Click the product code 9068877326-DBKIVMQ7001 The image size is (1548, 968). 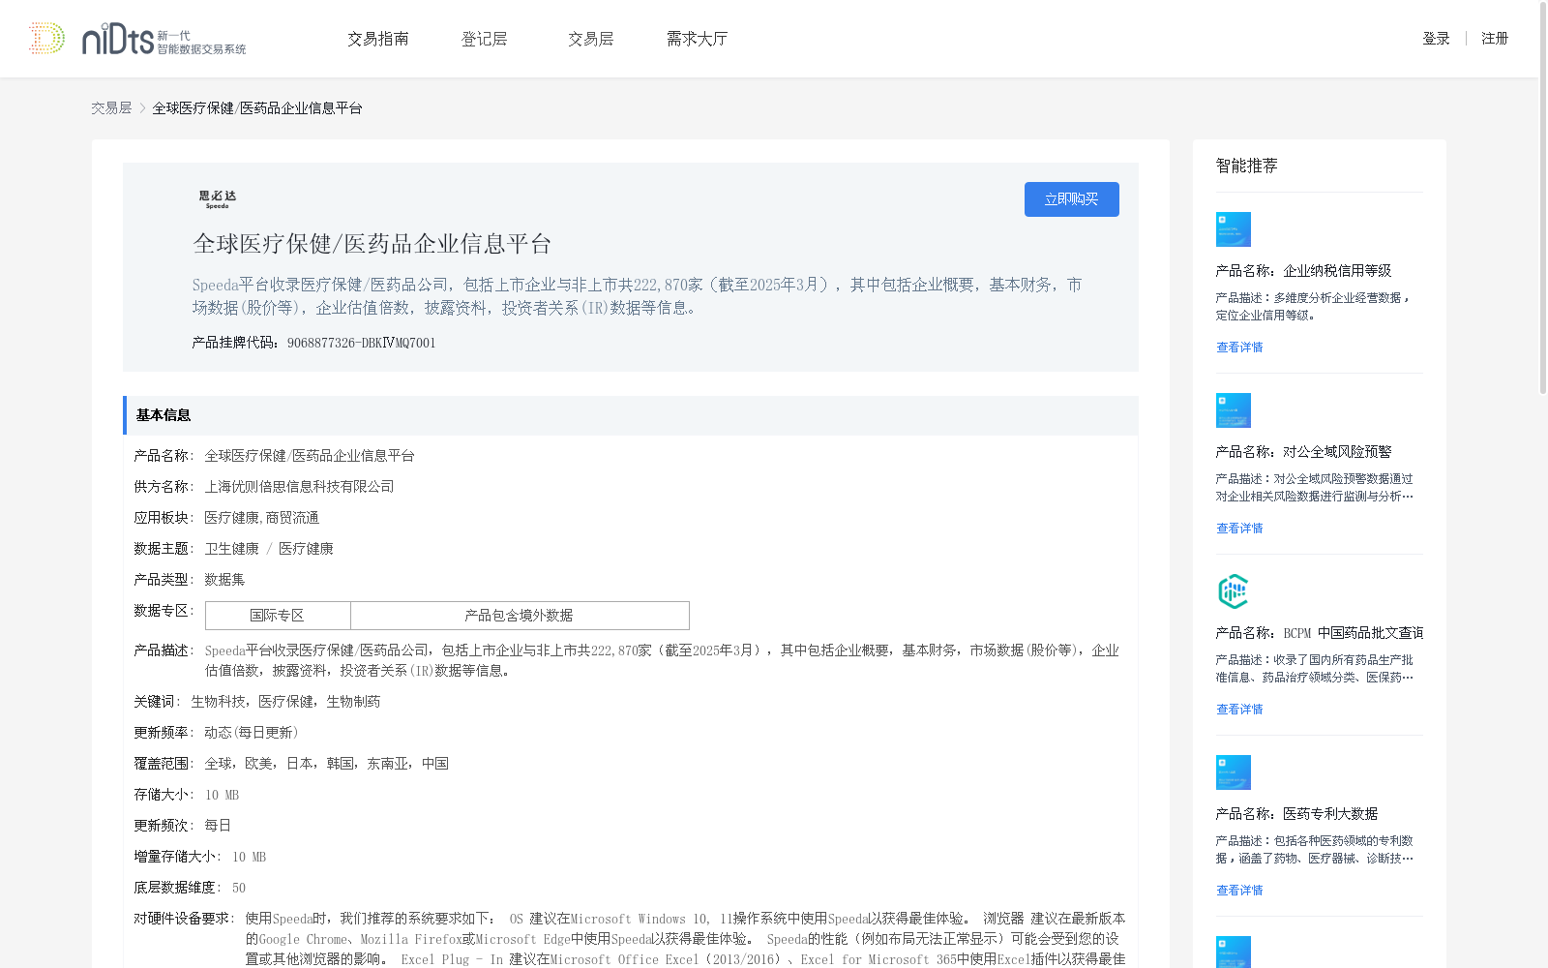click(x=362, y=343)
